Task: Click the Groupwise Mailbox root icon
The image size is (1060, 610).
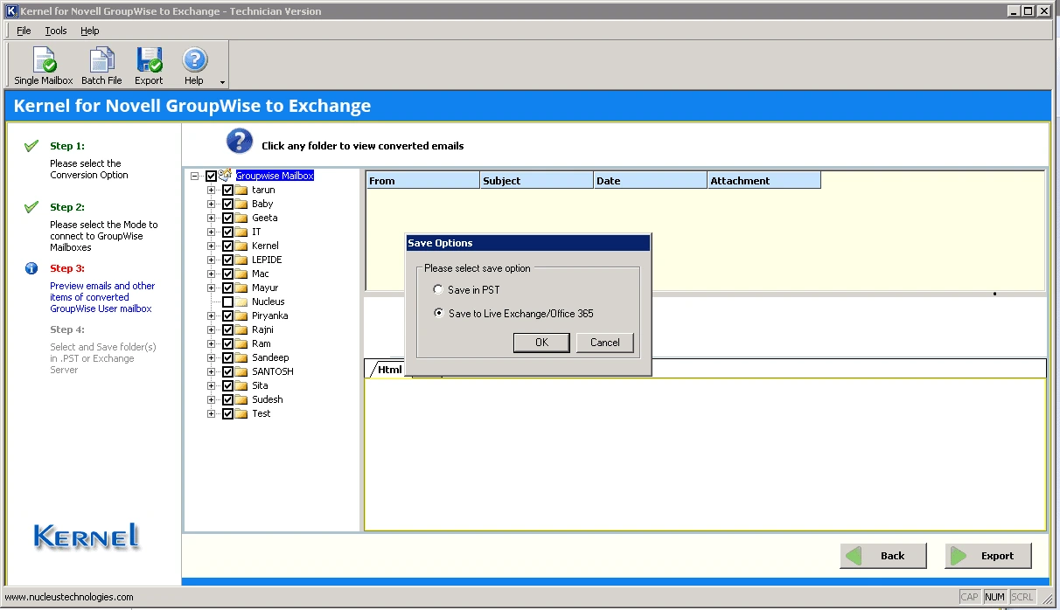Action: (x=226, y=176)
